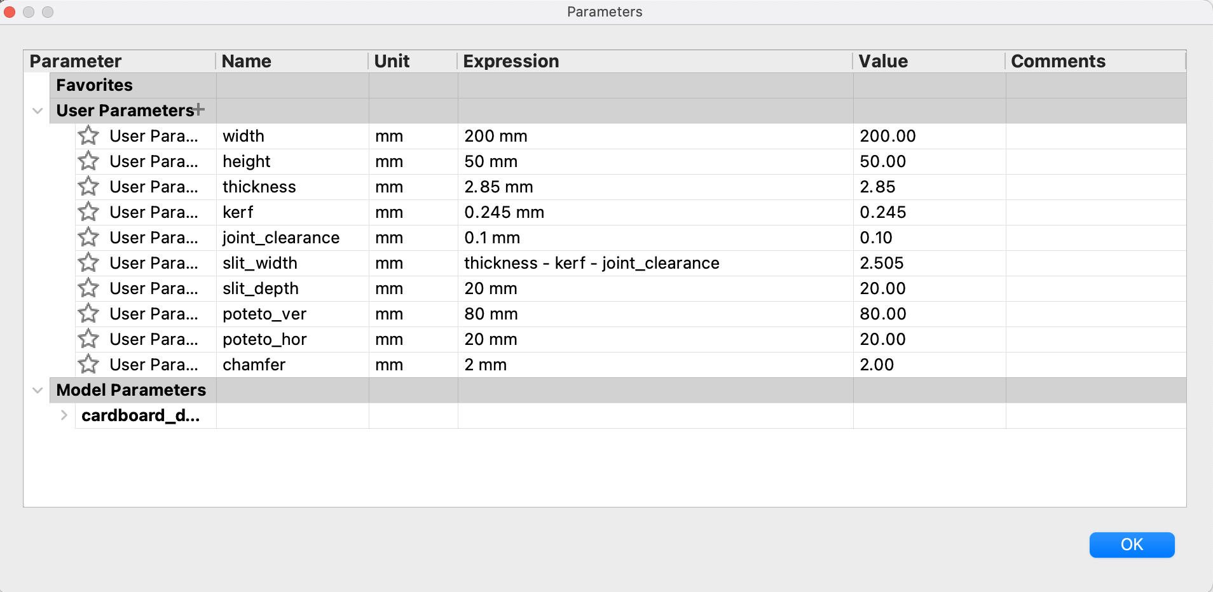Favorite the slit_depth parameter star
This screenshot has height=592, width=1213.
coord(88,288)
